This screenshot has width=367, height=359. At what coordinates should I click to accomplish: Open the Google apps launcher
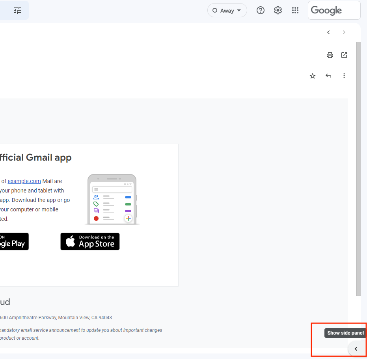[x=295, y=10]
